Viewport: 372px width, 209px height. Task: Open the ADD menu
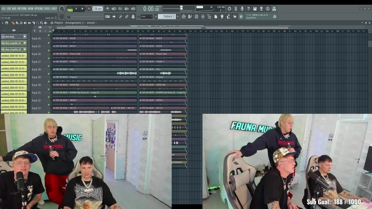tap(14, 9)
